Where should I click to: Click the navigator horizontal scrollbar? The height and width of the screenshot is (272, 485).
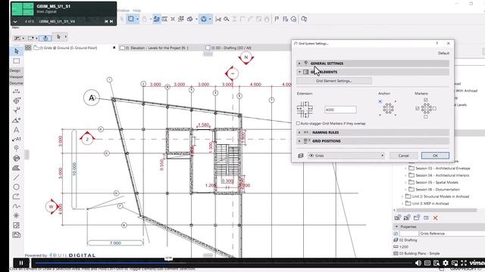tap(437, 210)
